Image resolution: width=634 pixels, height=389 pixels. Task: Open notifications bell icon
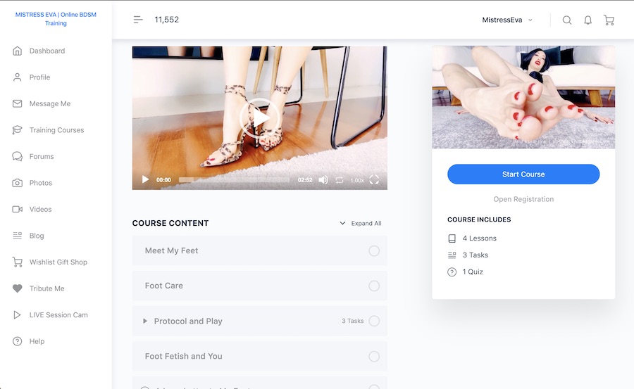[x=588, y=20]
